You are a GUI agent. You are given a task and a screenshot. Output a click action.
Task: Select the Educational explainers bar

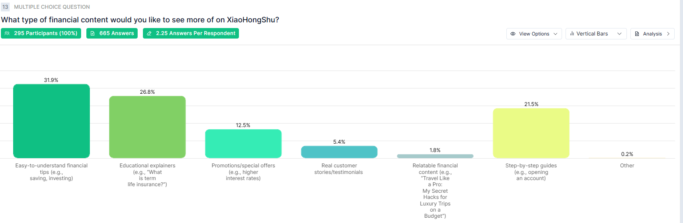pos(147,127)
